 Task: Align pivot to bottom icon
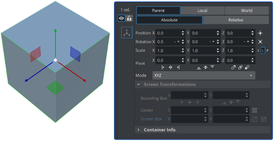[199, 68]
